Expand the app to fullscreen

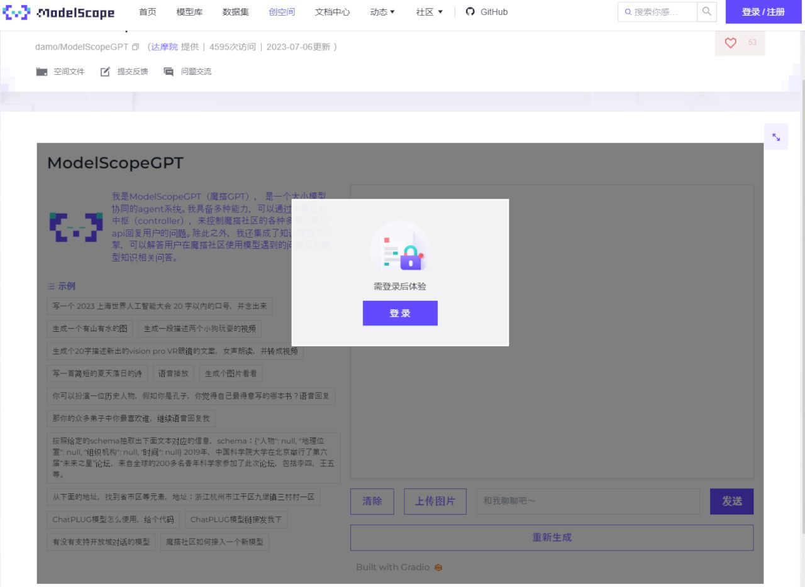[776, 137]
